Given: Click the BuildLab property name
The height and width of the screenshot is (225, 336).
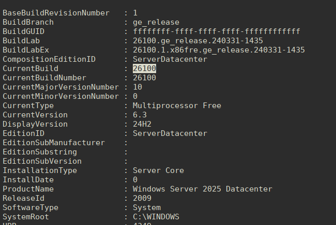Looking at the screenshot, I should pos(21,41).
